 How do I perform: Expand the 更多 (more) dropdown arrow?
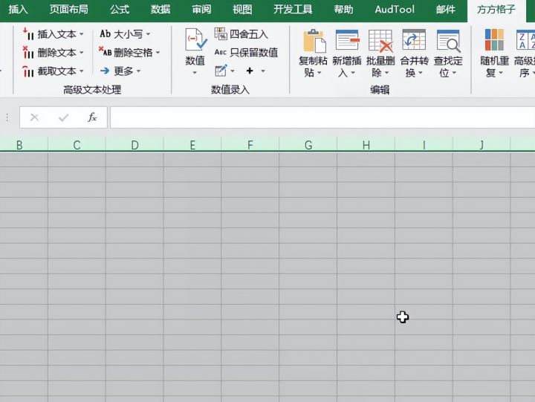click(138, 71)
